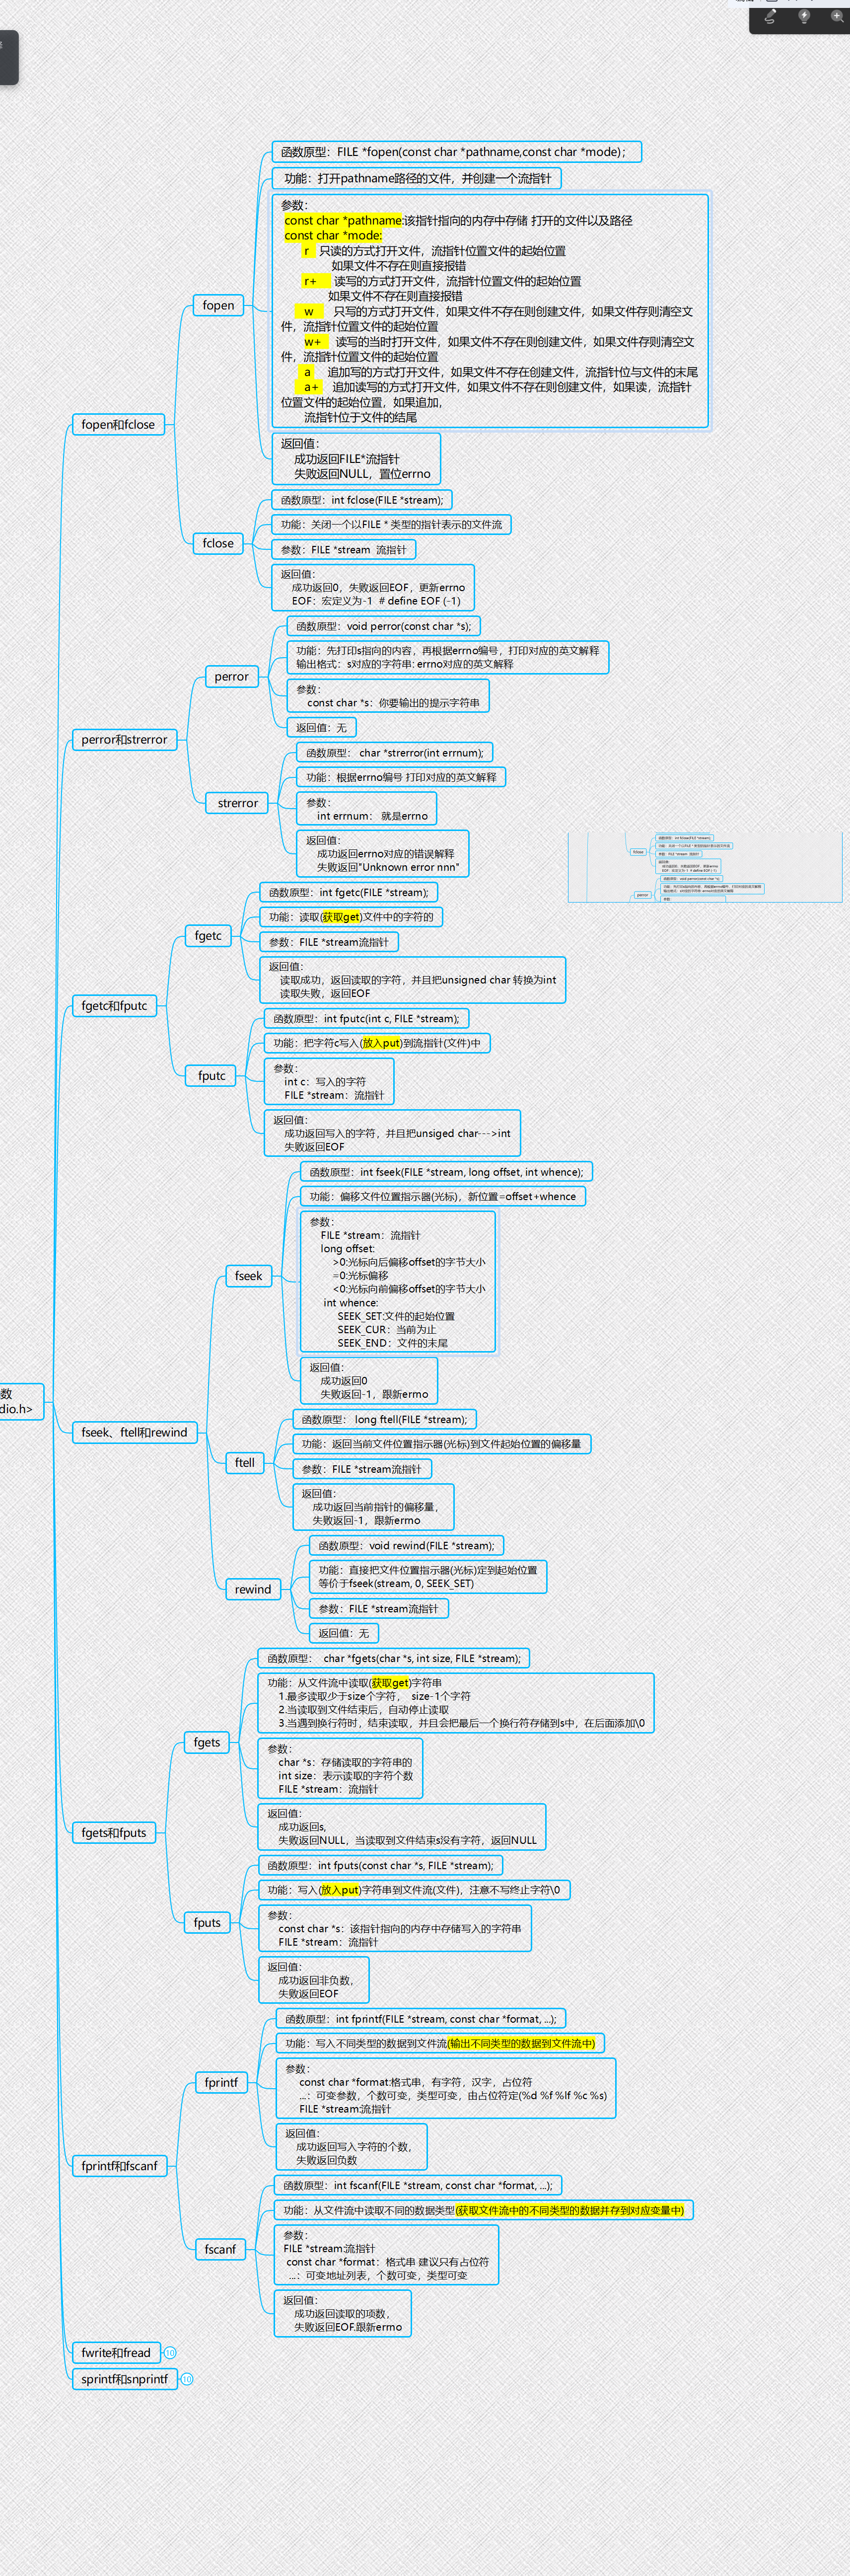The height and width of the screenshot is (2576, 850).
Task: Select the fopen node
Action: [x=218, y=306]
